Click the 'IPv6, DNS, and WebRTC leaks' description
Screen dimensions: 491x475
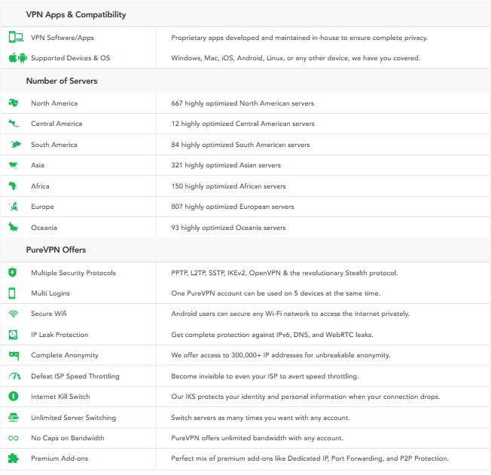(272, 335)
